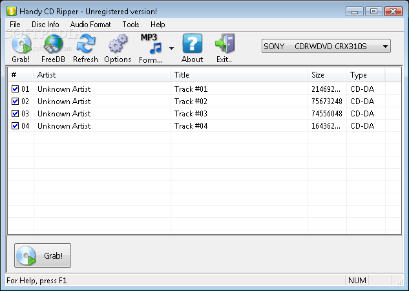Open Options with the gears icon
The width and height of the screenshot is (409, 291).
coord(118,44)
